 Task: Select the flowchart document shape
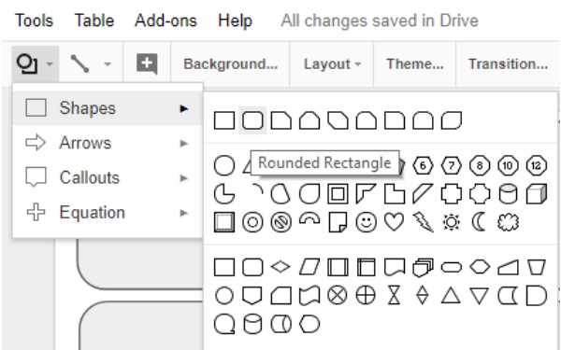[395, 267]
